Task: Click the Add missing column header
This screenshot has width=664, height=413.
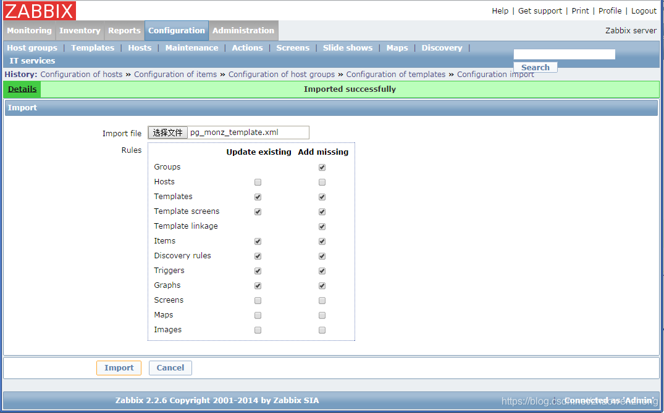Action: click(323, 152)
